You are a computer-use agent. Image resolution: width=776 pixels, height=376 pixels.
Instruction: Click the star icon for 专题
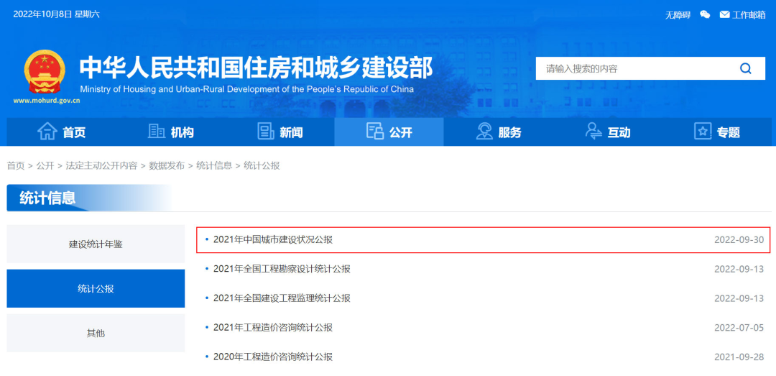702,132
